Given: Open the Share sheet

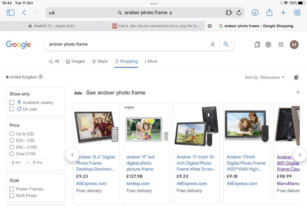Looking at the screenshot, I should [x=270, y=13].
